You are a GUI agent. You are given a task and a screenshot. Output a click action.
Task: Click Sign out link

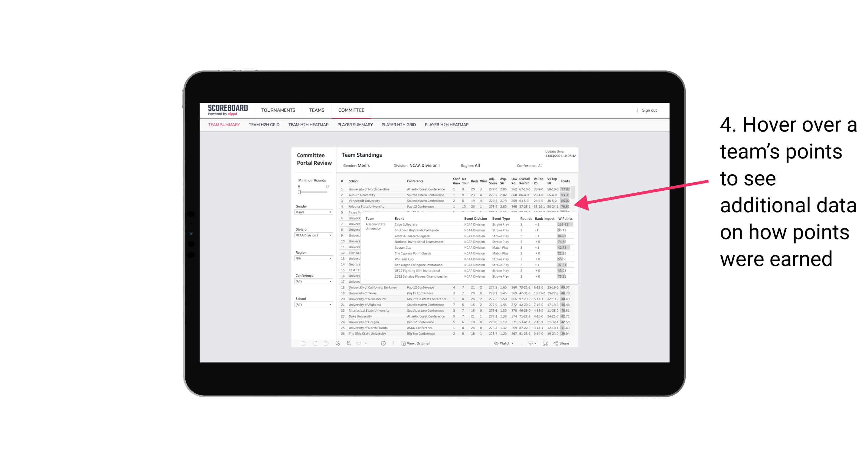click(x=649, y=110)
